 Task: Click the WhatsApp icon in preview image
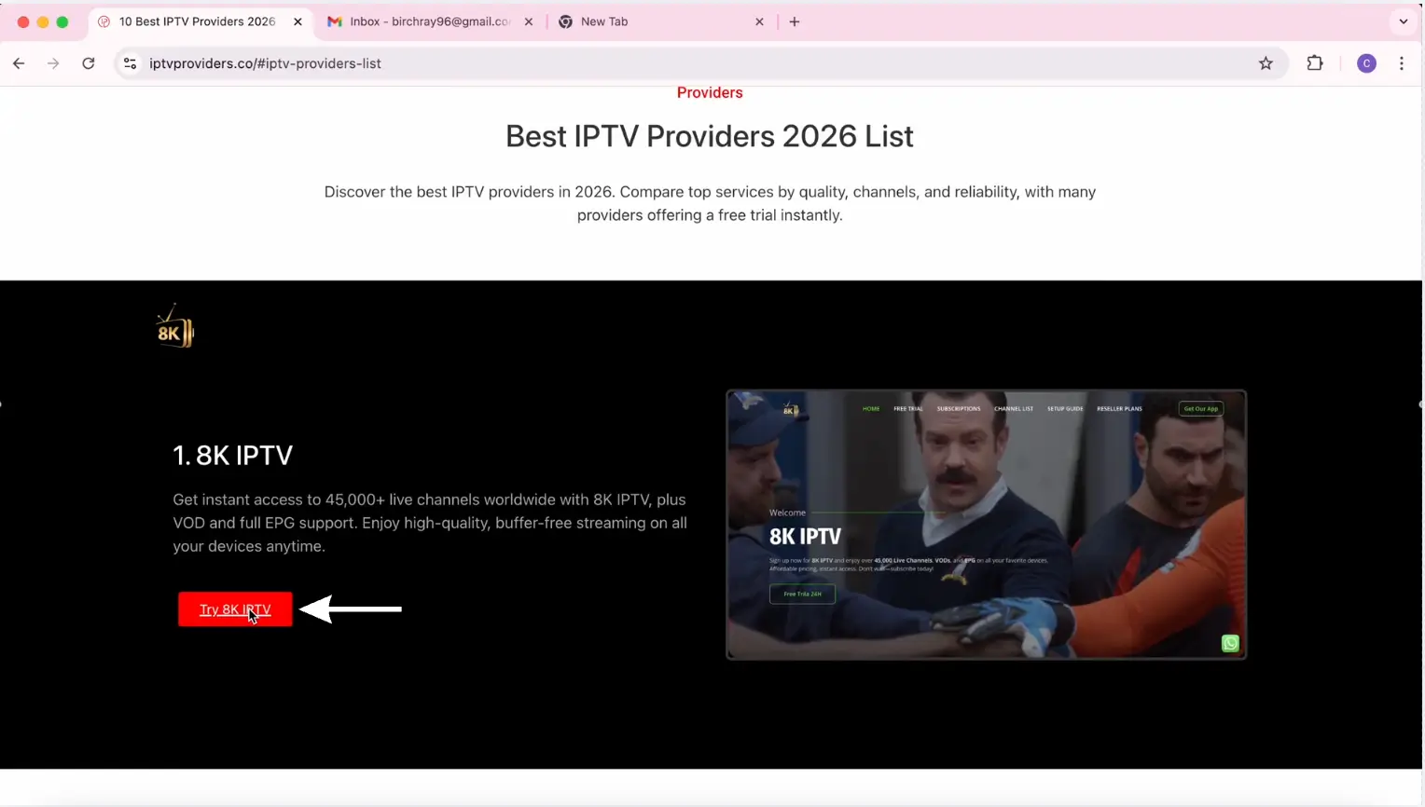(1230, 643)
